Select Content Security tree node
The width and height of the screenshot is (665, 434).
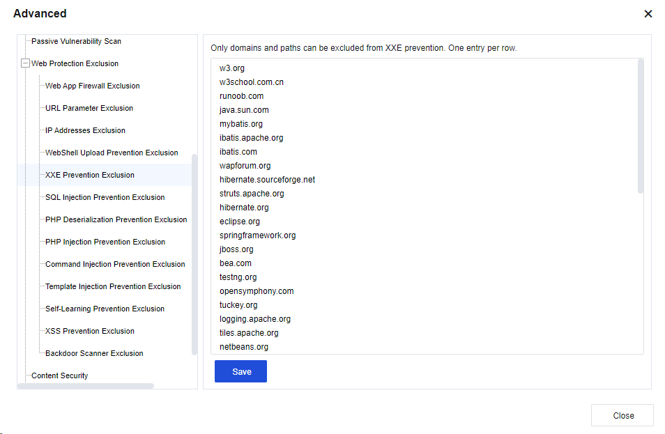(x=59, y=375)
